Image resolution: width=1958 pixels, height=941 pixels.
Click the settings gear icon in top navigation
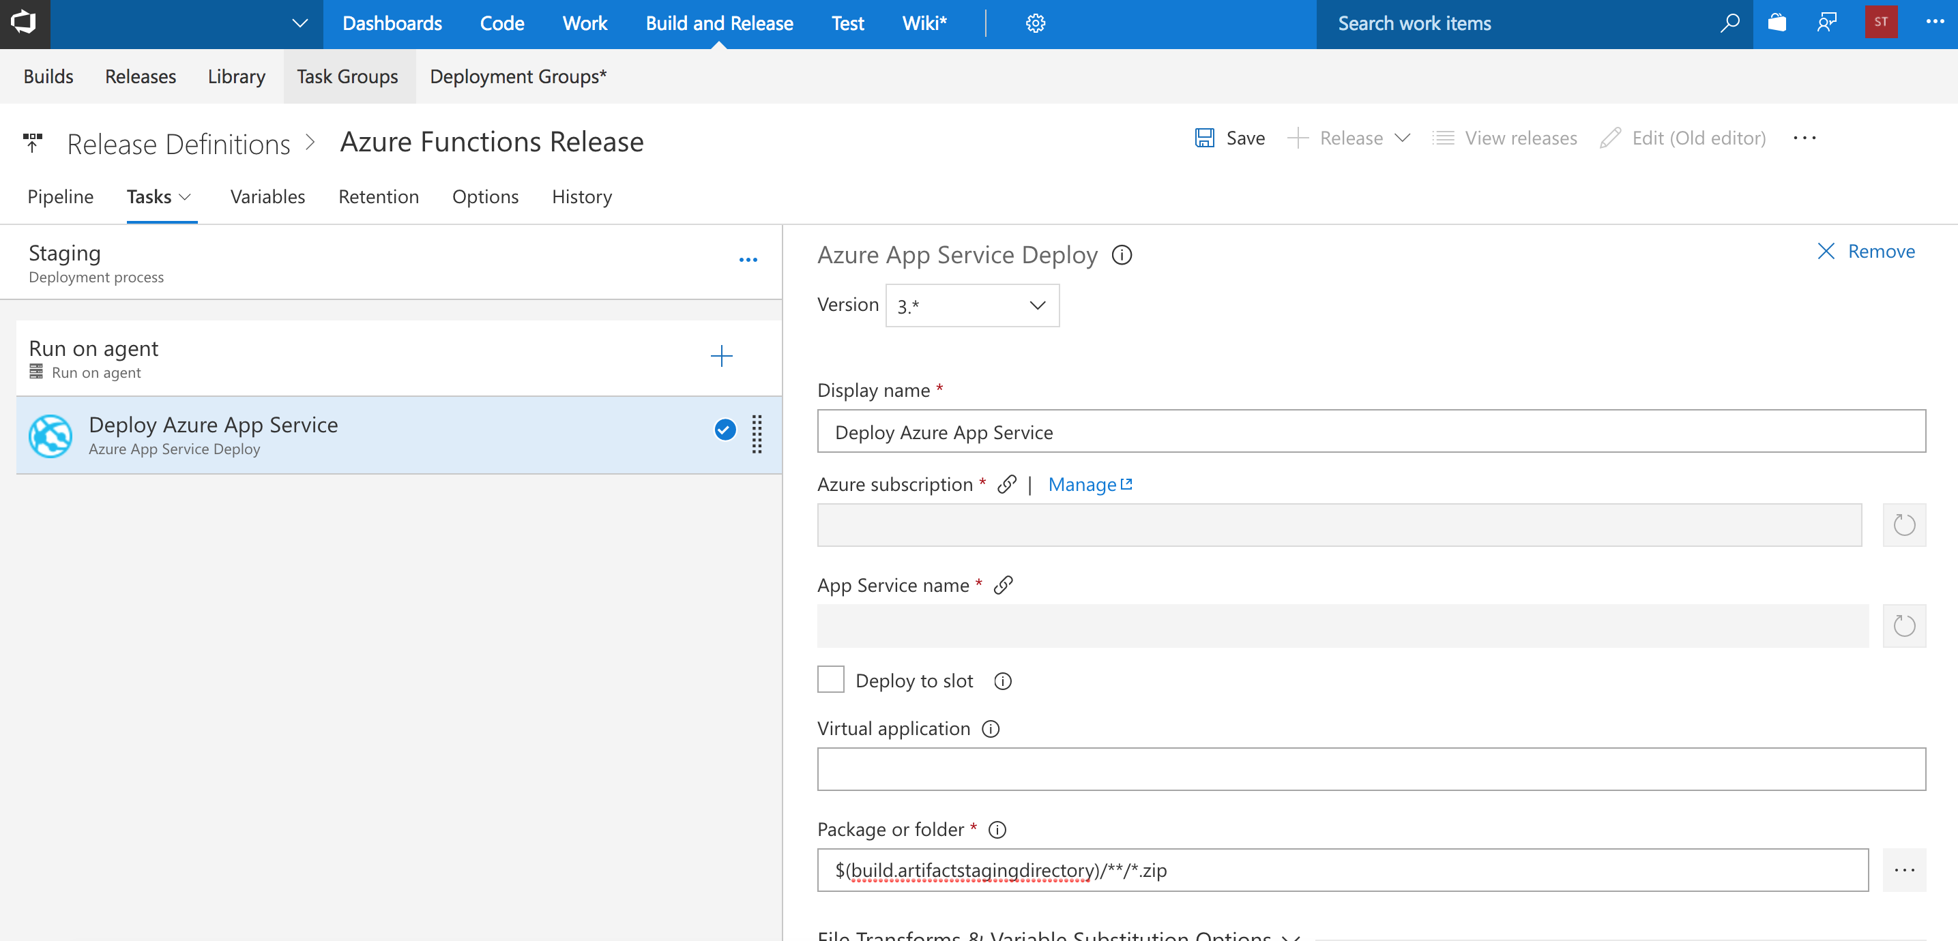click(1035, 24)
